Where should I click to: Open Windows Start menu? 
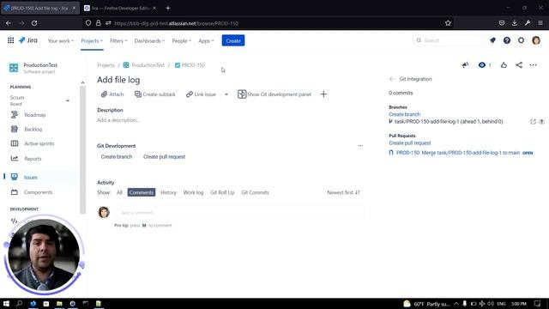(x=6, y=303)
